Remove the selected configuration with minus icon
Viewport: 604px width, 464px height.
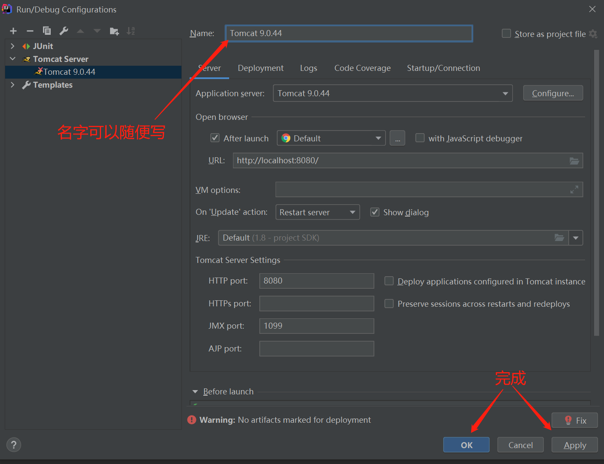pyautogui.click(x=30, y=31)
